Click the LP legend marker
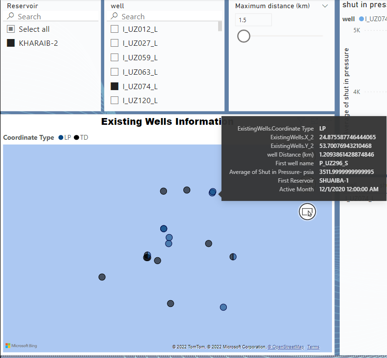This screenshot has width=387, height=358. (61, 137)
